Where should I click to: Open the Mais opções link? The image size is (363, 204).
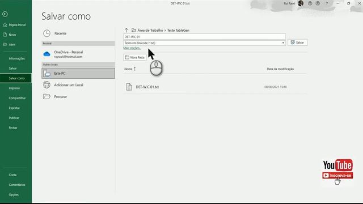click(x=132, y=48)
